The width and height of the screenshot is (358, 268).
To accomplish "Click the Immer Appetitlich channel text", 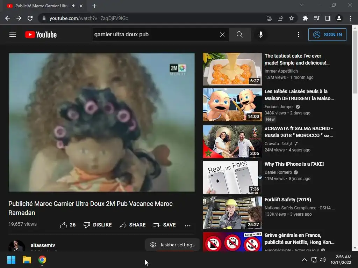I will (281, 71).
